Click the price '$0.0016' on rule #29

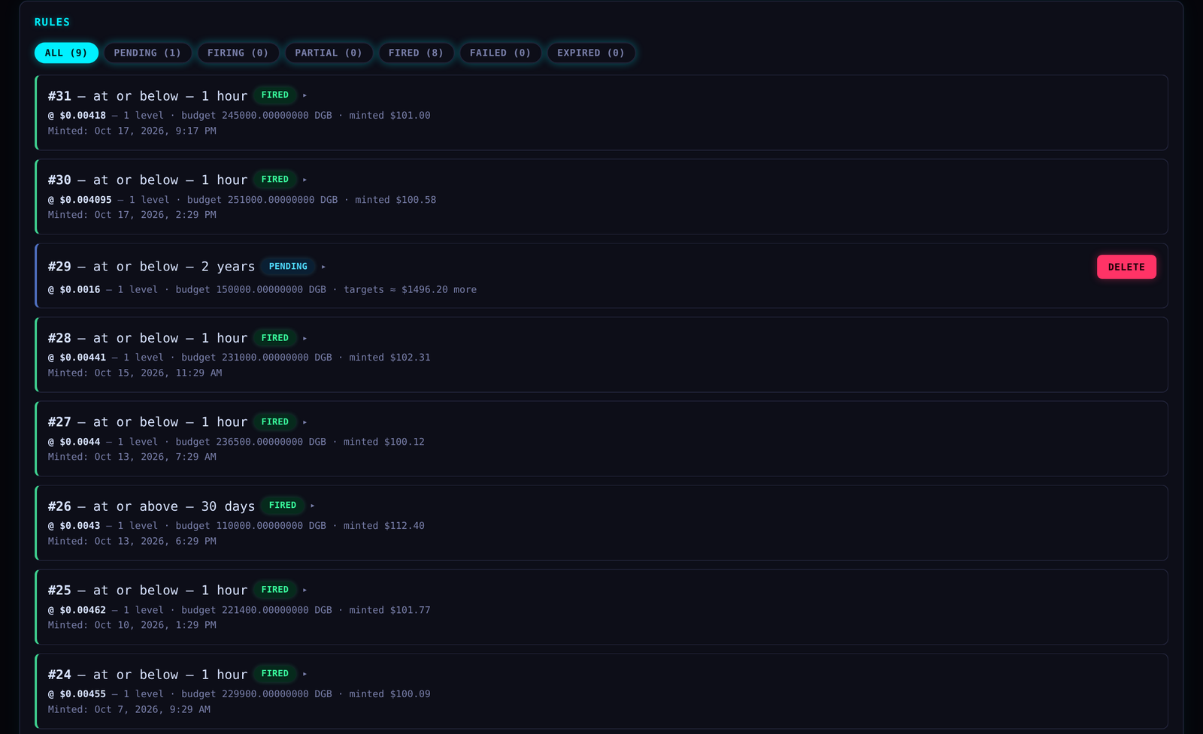coord(80,289)
